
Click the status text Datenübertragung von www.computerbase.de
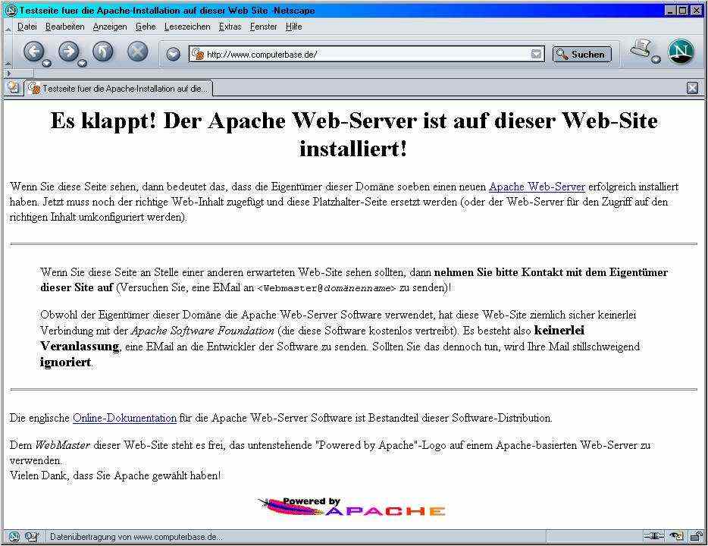point(136,537)
